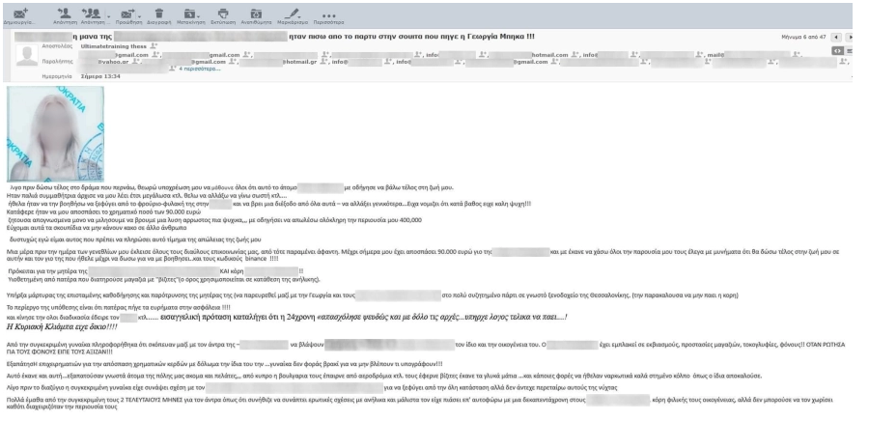Open the reply-all options arrow
Viewport: 869px width, 421px height.
(x=108, y=14)
